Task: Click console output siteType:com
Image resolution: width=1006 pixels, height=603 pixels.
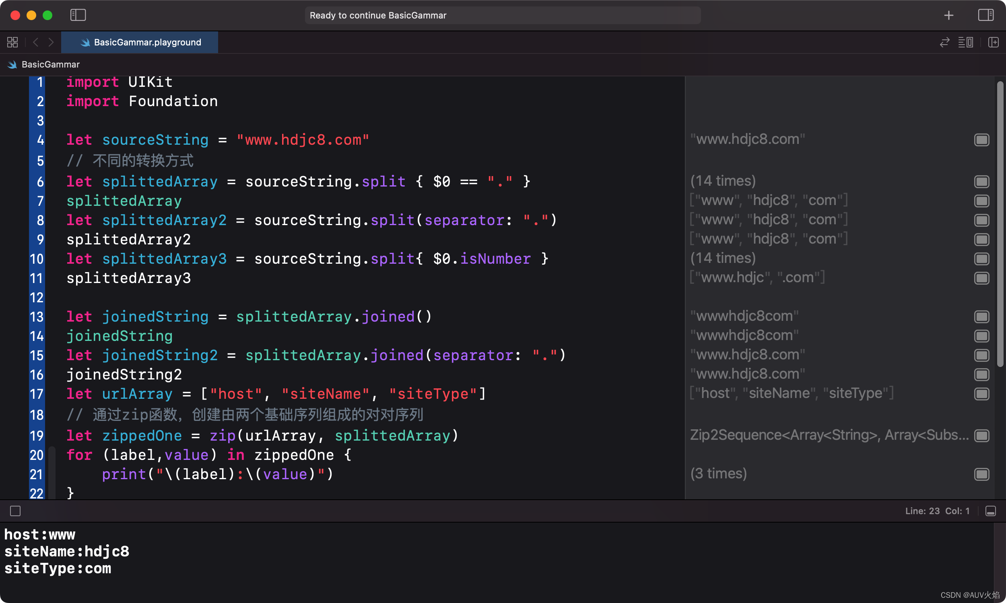Action: point(58,568)
